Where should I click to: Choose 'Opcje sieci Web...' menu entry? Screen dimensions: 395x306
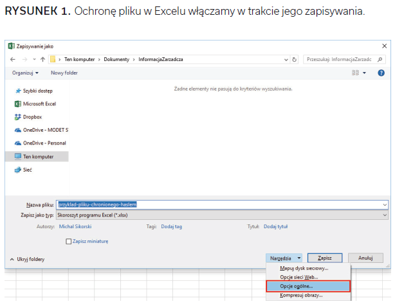tap(308, 277)
